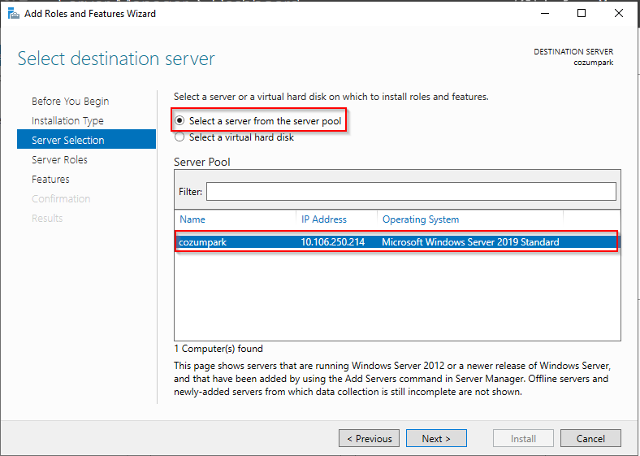The image size is (640, 456).
Task: Close the Add Roles and Features Wizard
Action: click(x=619, y=14)
